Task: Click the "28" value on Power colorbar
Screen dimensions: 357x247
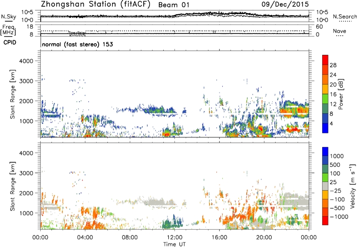Action: pyautogui.click(x=333, y=65)
